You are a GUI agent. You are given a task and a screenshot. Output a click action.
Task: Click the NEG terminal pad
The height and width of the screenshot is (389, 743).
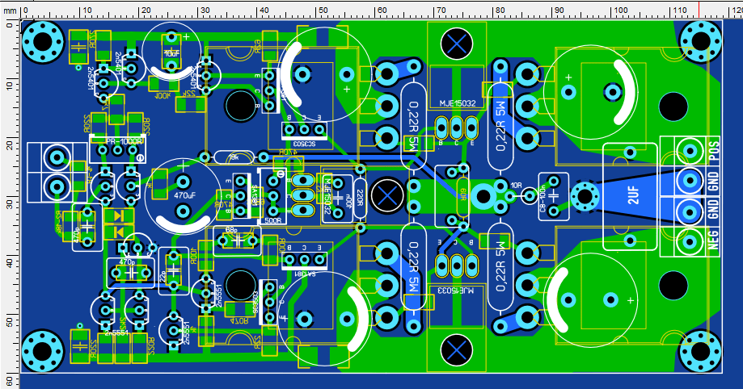(x=690, y=242)
